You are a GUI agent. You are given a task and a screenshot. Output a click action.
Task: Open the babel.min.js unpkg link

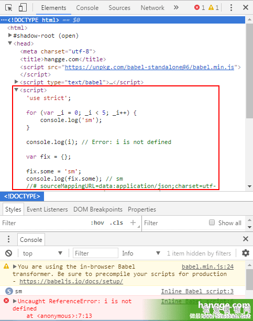click(x=149, y=67)
